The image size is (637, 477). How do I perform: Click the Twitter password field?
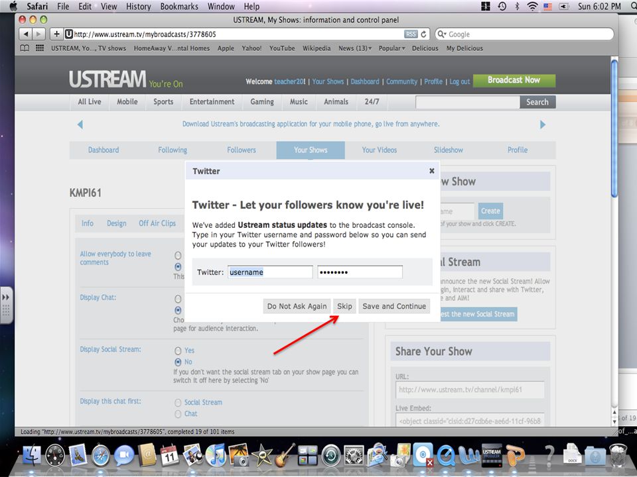(x=360, y=272)
